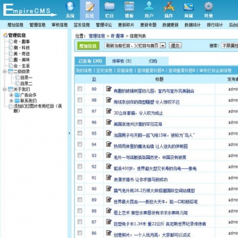Check the box for article ID 96
The image size is (238, 238).
click(x=80, y=122)
